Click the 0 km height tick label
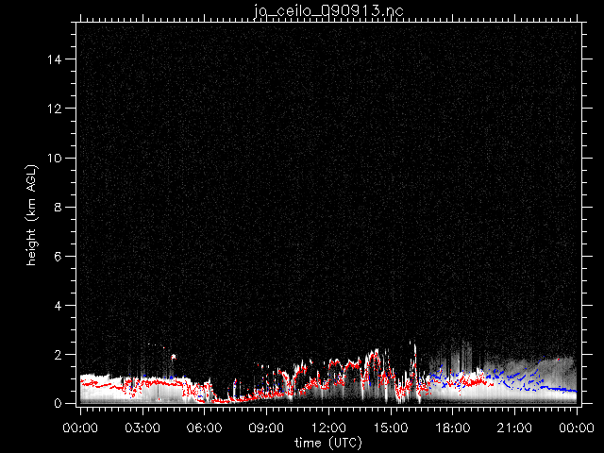Screen dimensions: 604x453 tap(59, 404)
